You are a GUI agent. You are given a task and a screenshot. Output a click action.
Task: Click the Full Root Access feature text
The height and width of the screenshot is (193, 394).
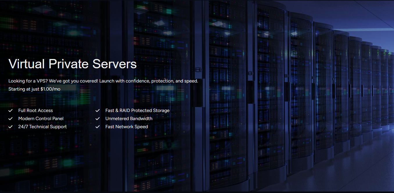click(x=35, y=111)
